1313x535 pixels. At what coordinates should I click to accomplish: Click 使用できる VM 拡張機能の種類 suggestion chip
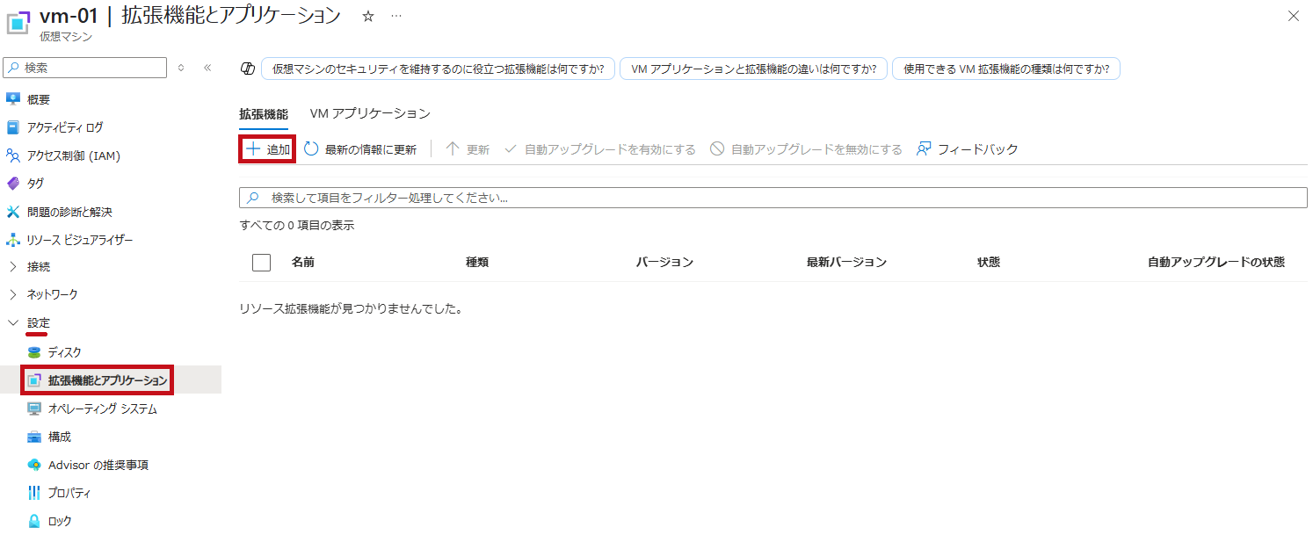click(1005, 69)
